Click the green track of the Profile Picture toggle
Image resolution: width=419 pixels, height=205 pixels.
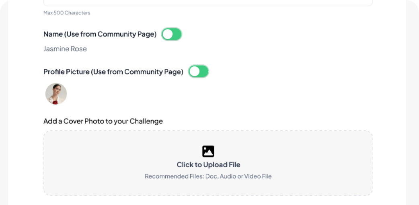click(x=204, y=72)
